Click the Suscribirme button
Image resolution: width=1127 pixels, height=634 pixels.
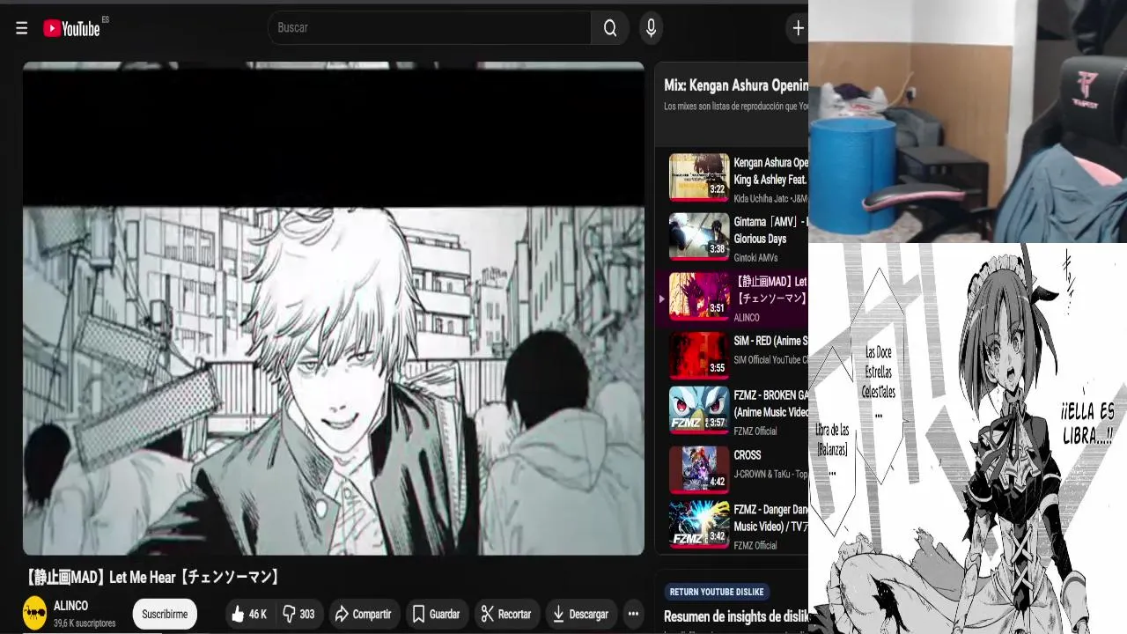[x=165, y=614]
